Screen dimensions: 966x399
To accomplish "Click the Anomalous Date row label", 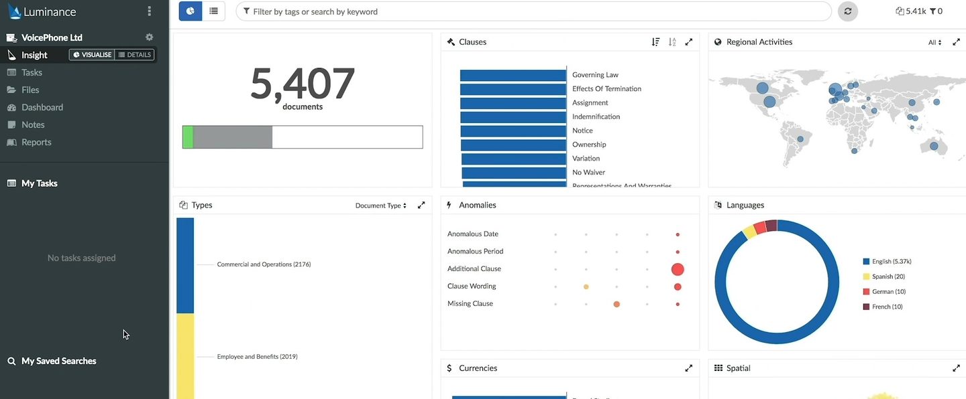I will (473, 234).
